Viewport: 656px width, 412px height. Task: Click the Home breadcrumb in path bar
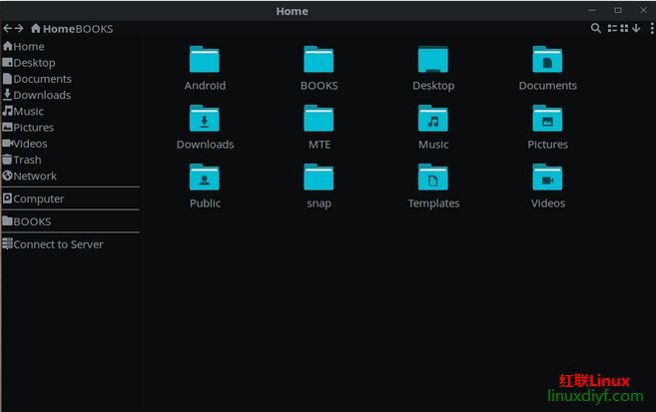point(53,29)
